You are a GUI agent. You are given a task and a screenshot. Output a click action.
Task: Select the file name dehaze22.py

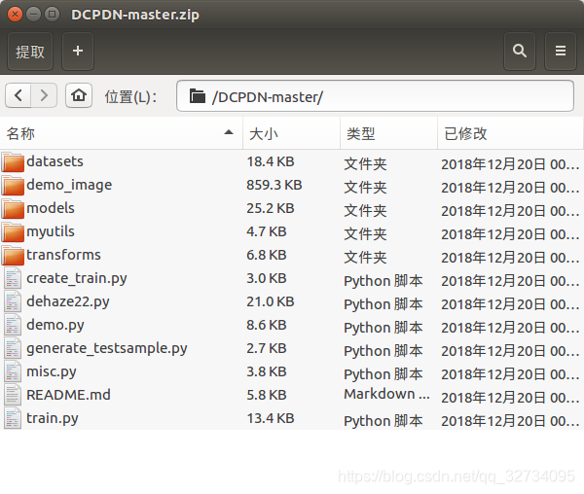point(68,302)
